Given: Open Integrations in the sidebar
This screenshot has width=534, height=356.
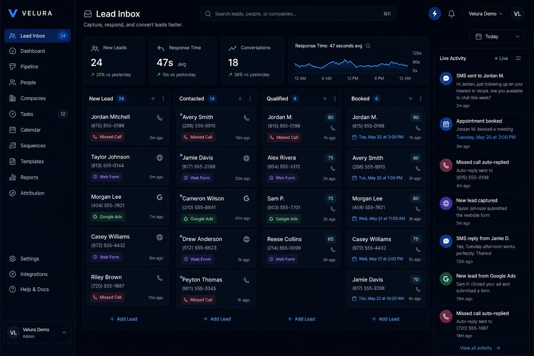Looking at the screenshot, I should [38, 274].
